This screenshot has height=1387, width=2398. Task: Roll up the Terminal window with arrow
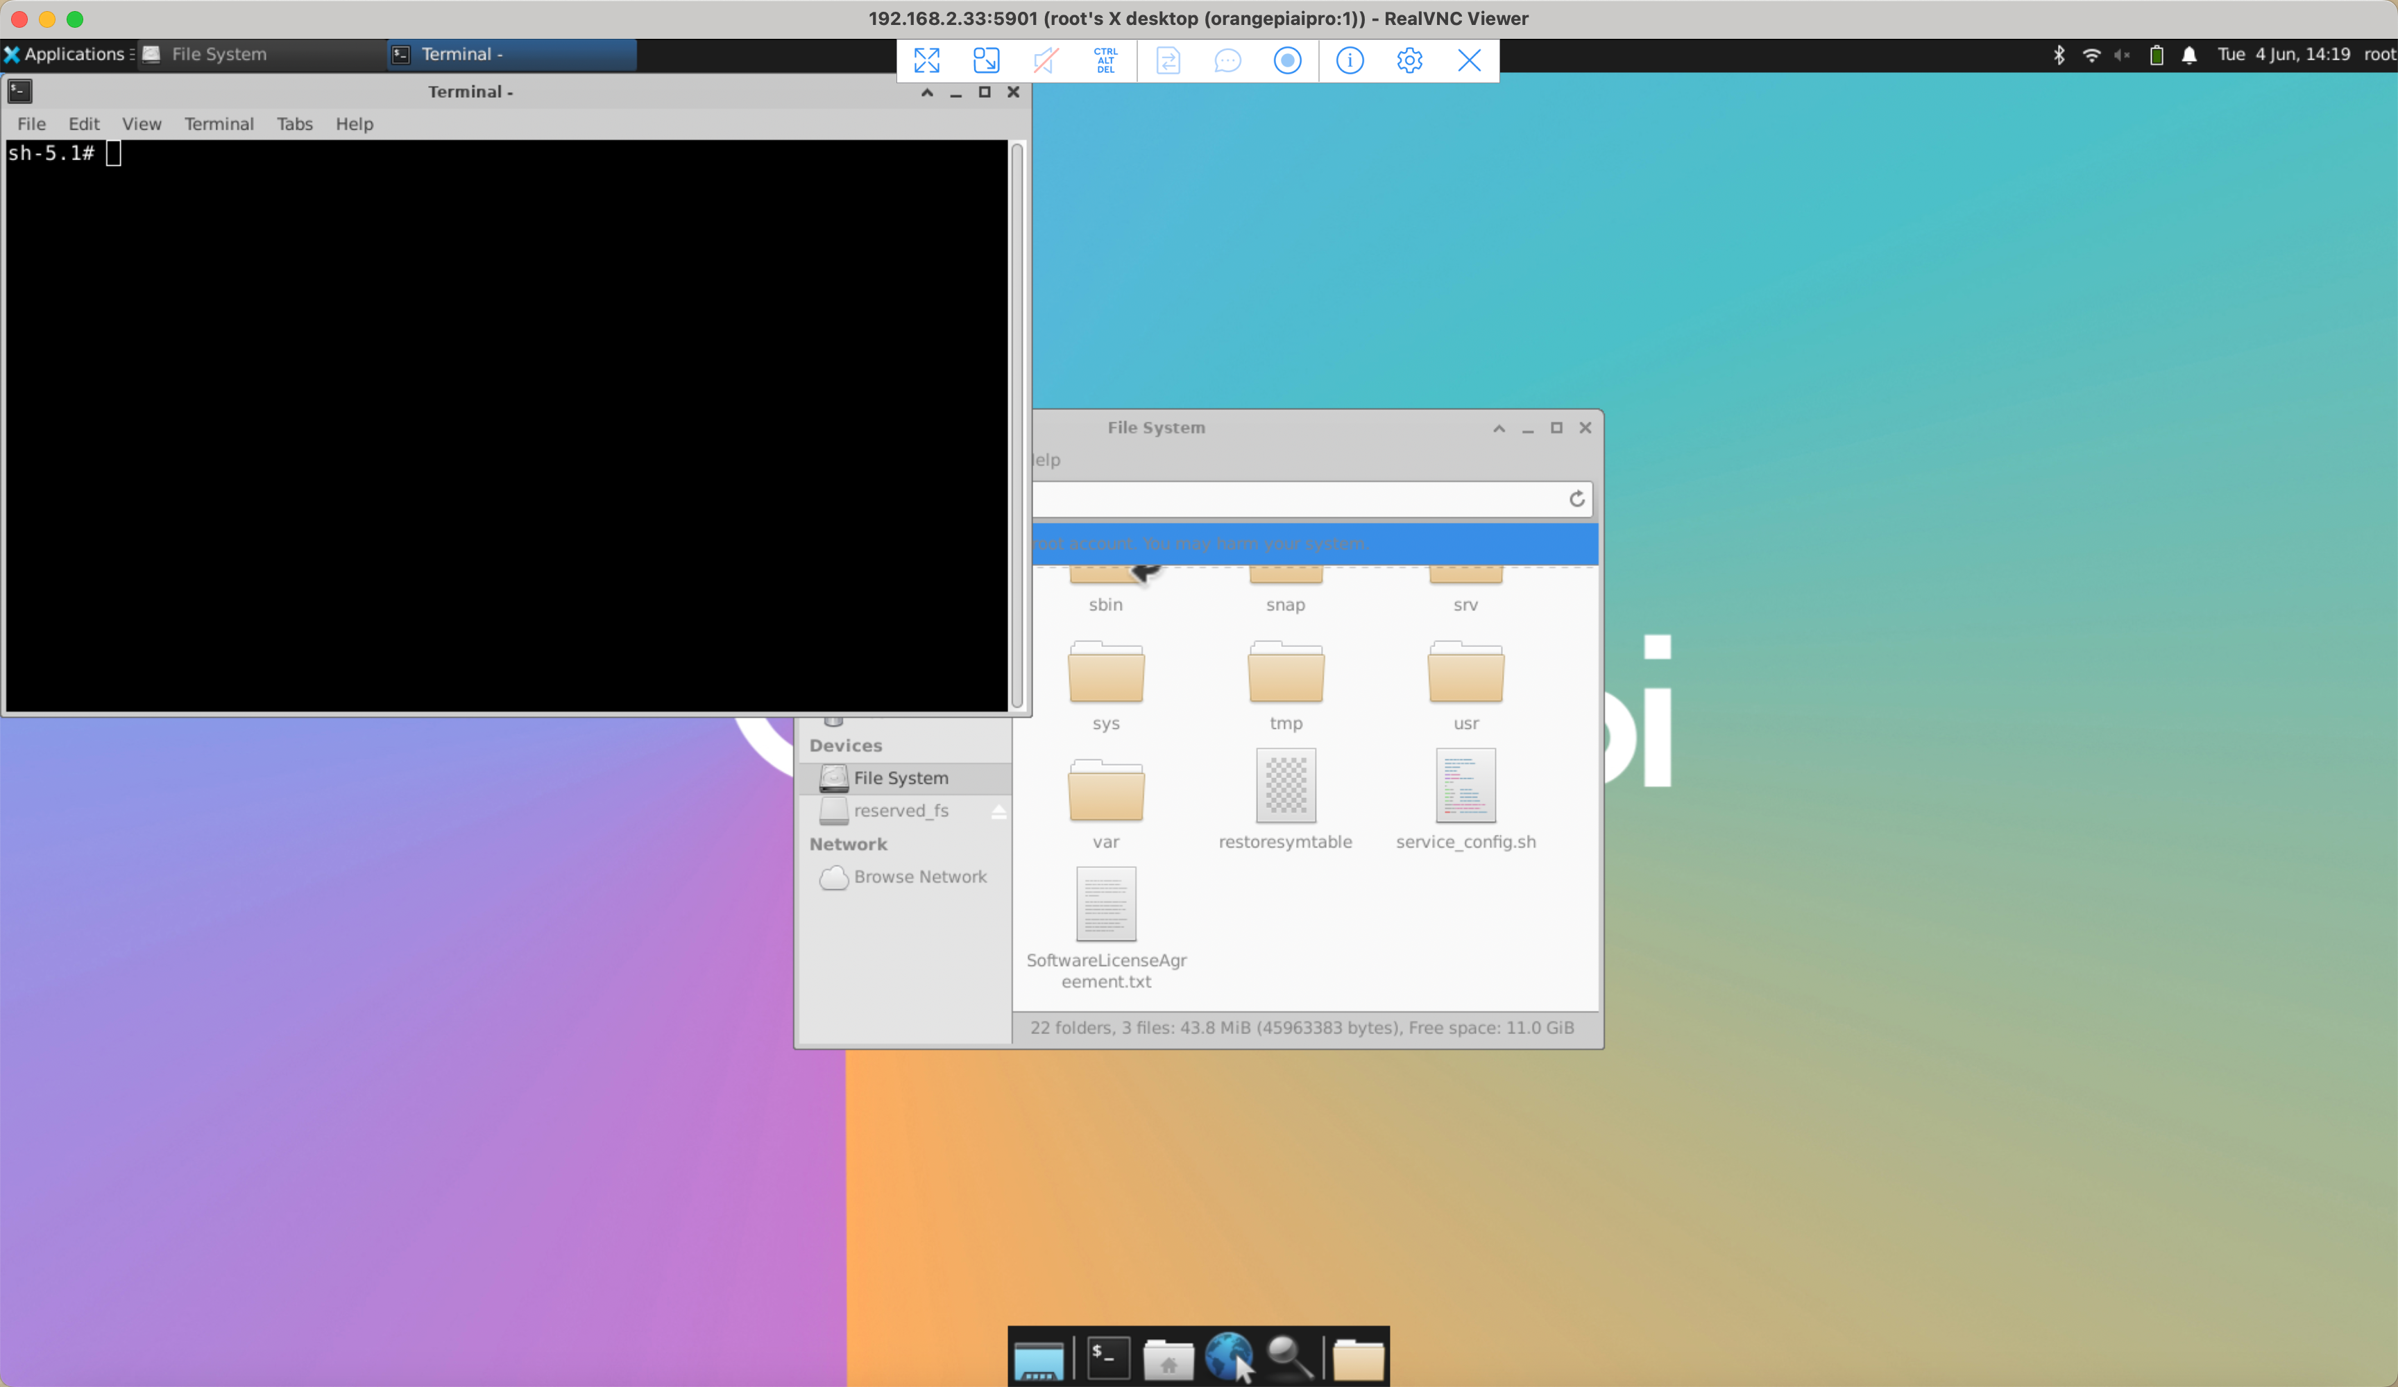927,92
